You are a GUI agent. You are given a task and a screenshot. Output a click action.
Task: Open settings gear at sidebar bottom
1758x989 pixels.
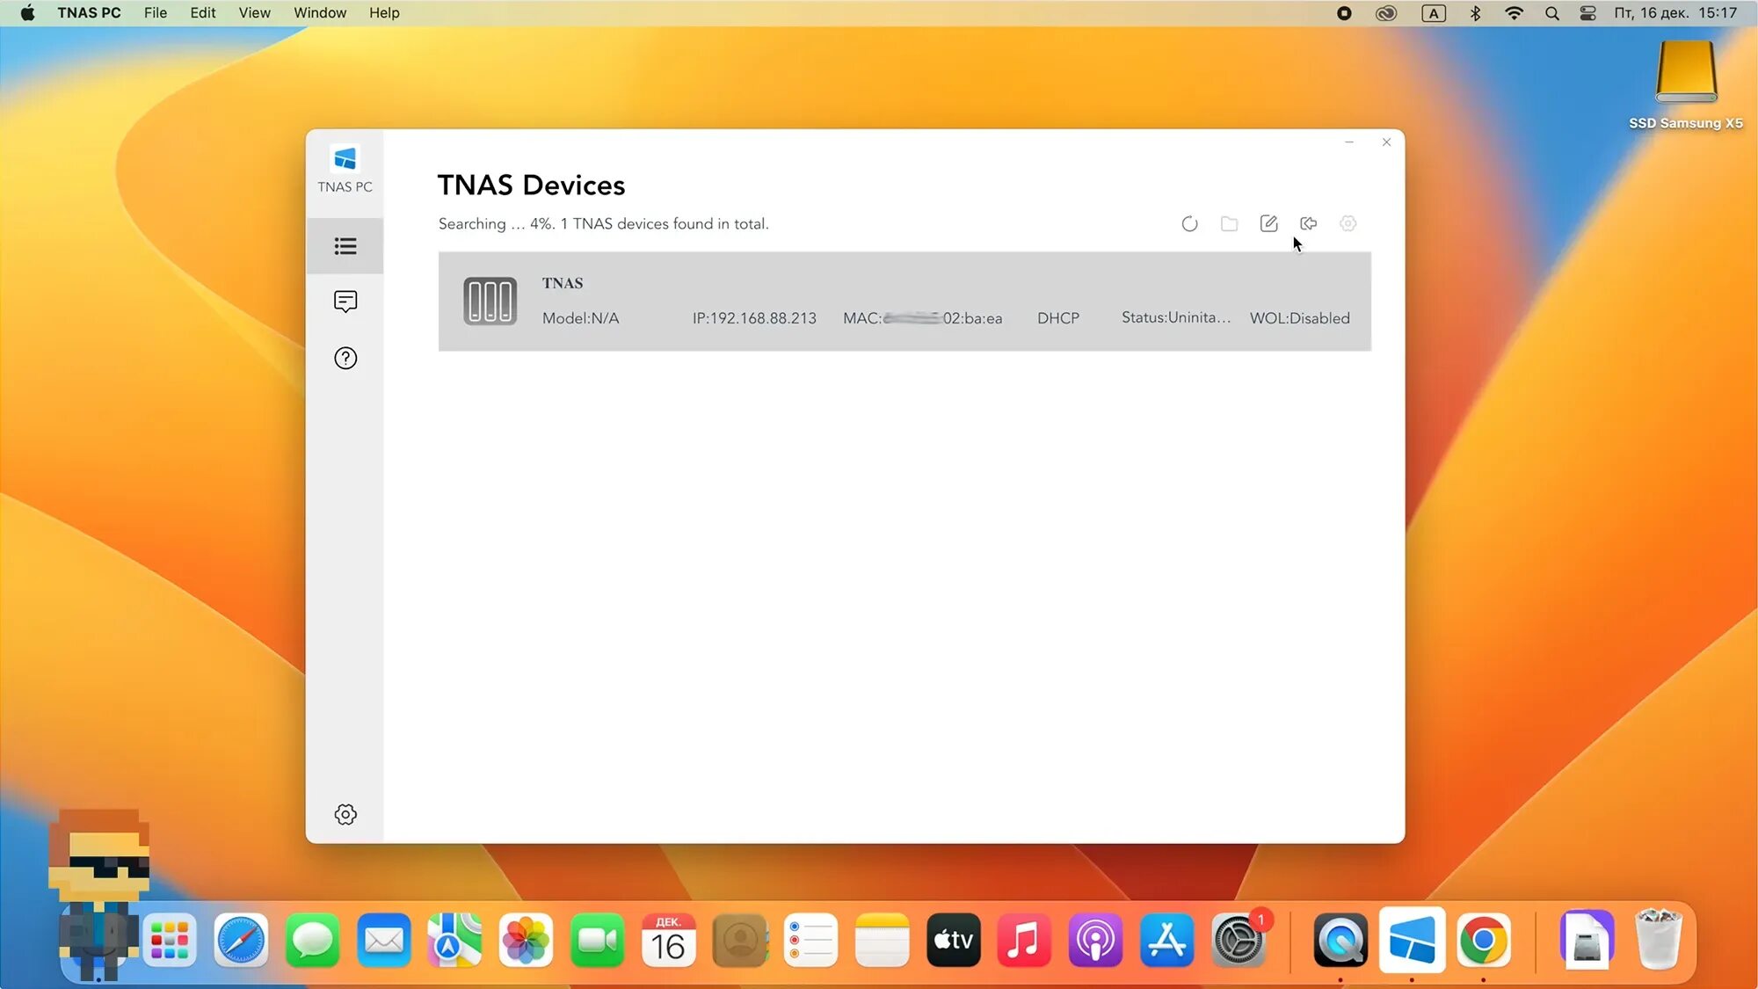[x=345, y=814]
